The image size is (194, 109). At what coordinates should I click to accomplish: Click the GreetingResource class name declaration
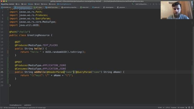click(38, 35)
